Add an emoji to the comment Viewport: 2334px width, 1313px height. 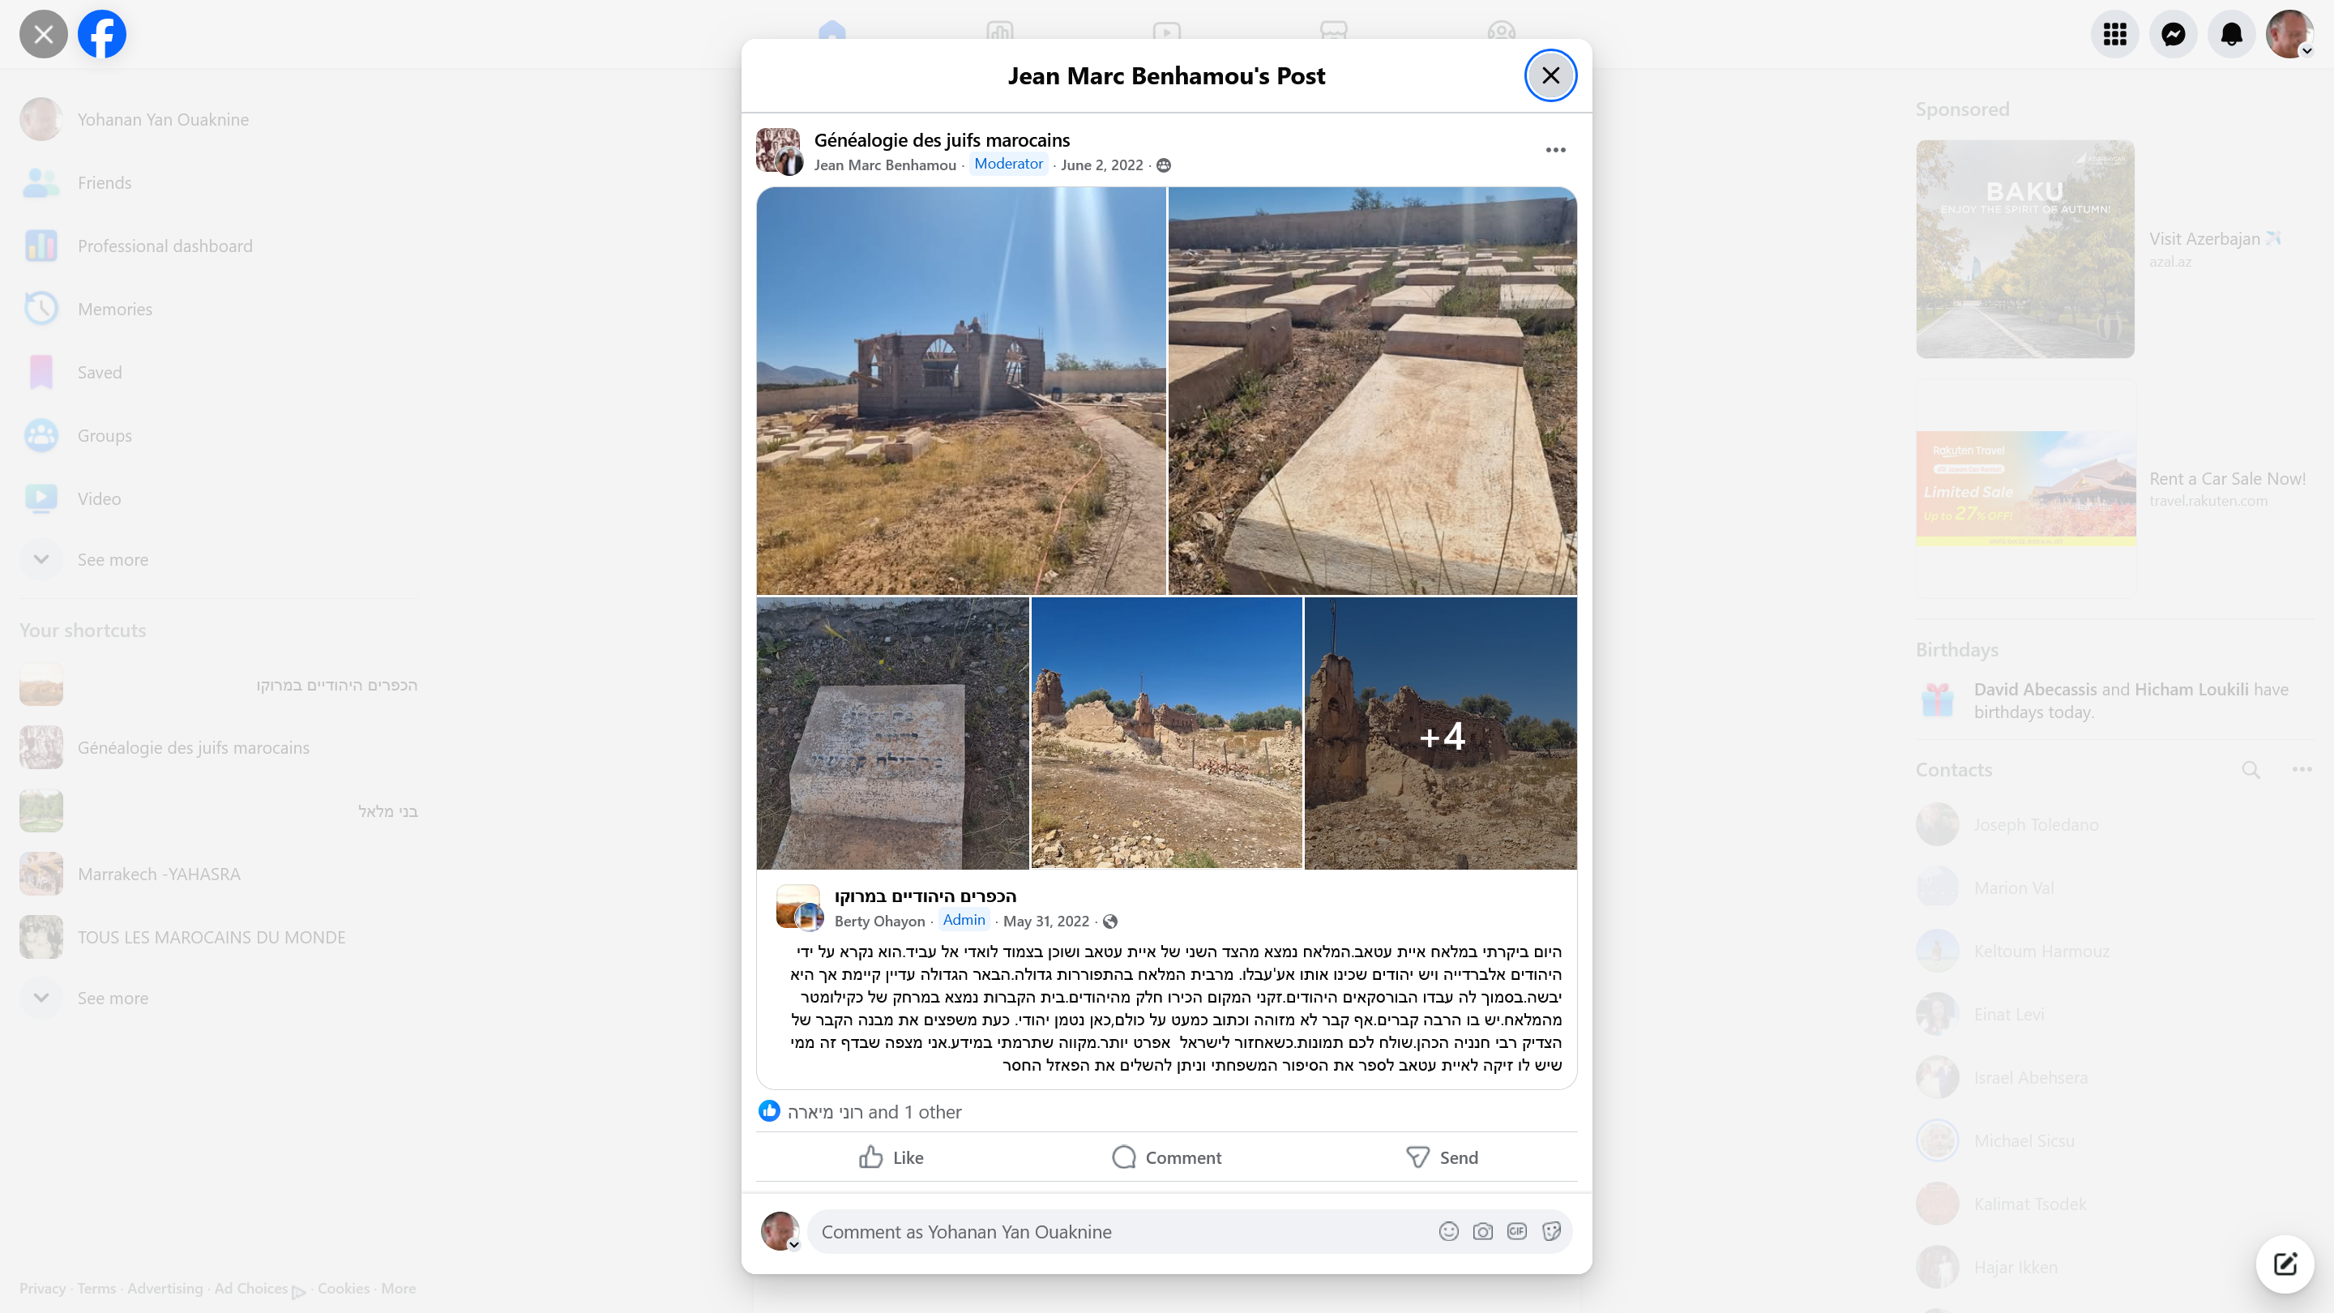(x=1448, y=1231)
